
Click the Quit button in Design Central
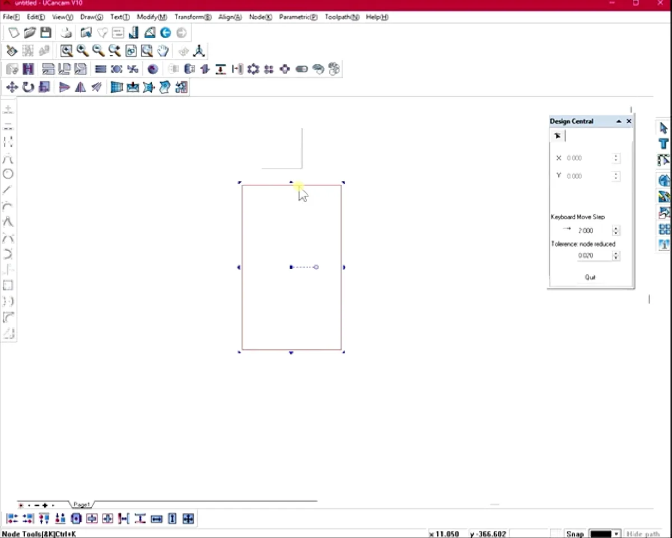[x=590, y=277]
